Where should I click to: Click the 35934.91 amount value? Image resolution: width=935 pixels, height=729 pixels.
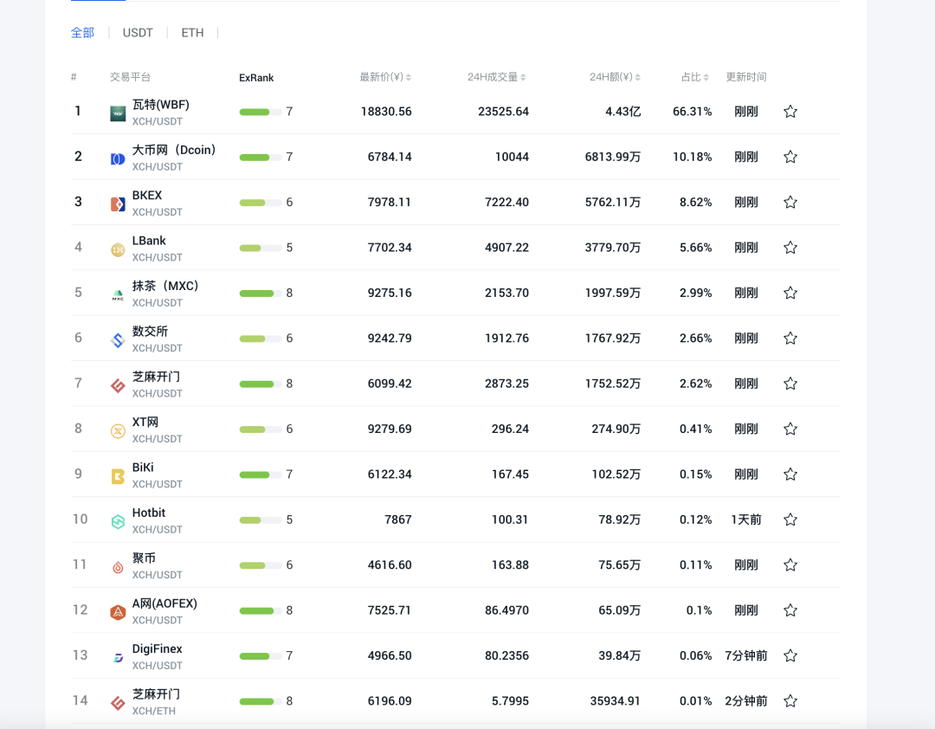(x=616, y=701)
